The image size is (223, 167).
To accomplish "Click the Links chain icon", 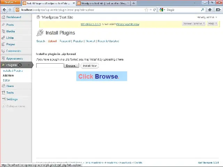I will coord(3,38).
